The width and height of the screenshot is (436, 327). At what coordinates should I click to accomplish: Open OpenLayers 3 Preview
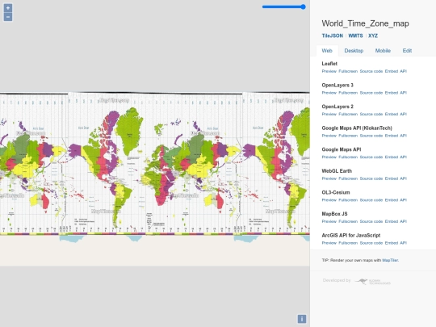coord(329,93)
